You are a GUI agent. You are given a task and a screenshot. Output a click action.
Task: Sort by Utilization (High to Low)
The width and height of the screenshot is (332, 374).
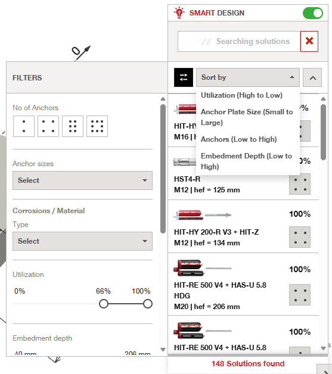point(241,95)
